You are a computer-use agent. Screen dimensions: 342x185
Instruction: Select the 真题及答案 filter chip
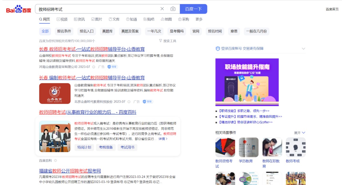(x=130, y=31)
